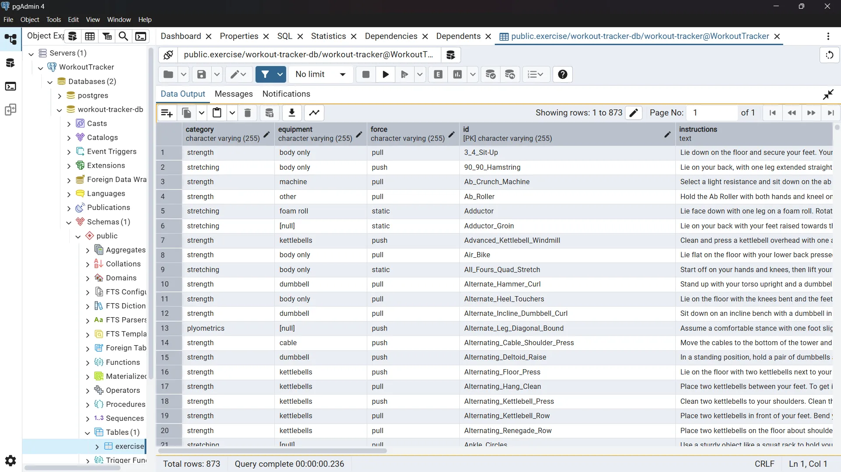Click the Commit transaction icon
Screen dimensions: 841x472
coord(490,74)
